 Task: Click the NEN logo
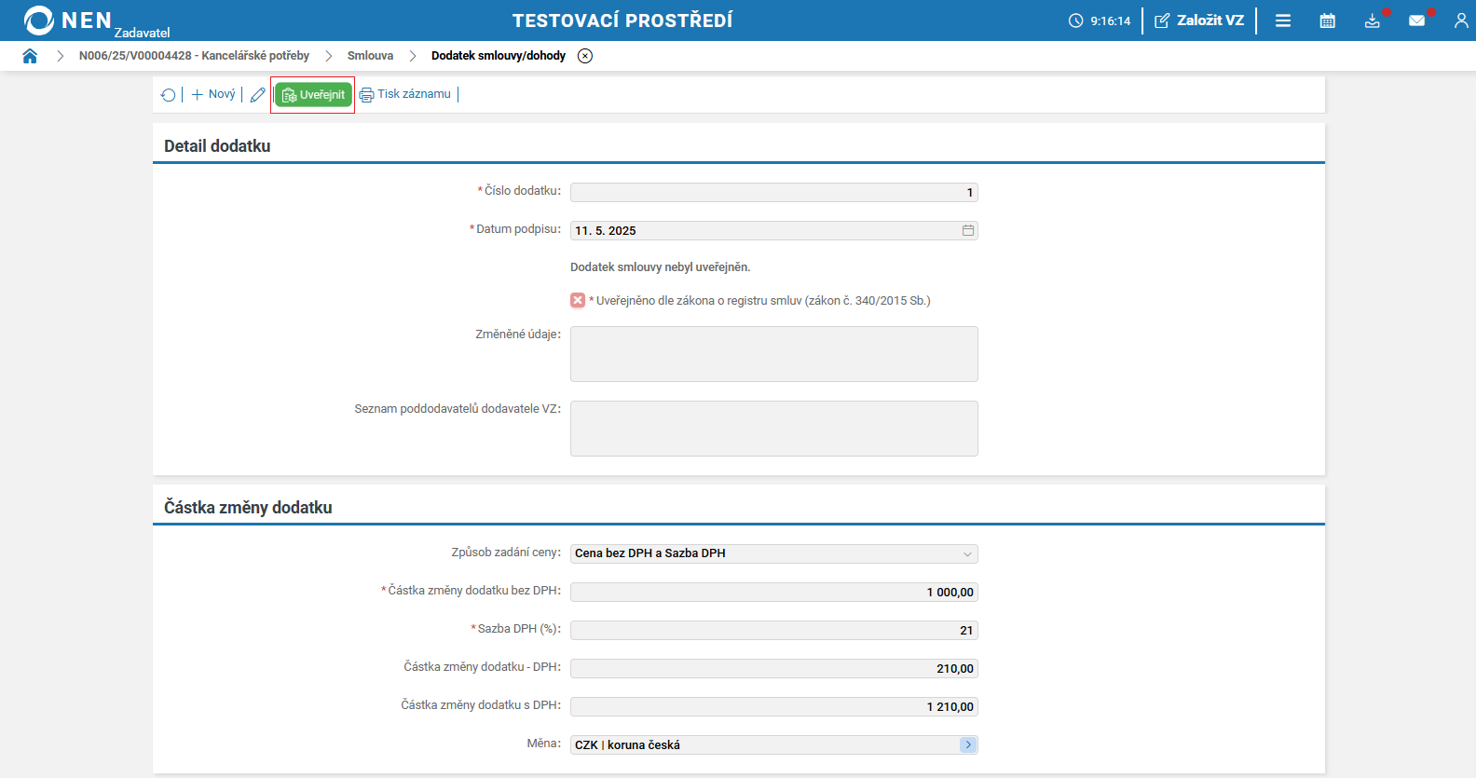tap(68, 20)
